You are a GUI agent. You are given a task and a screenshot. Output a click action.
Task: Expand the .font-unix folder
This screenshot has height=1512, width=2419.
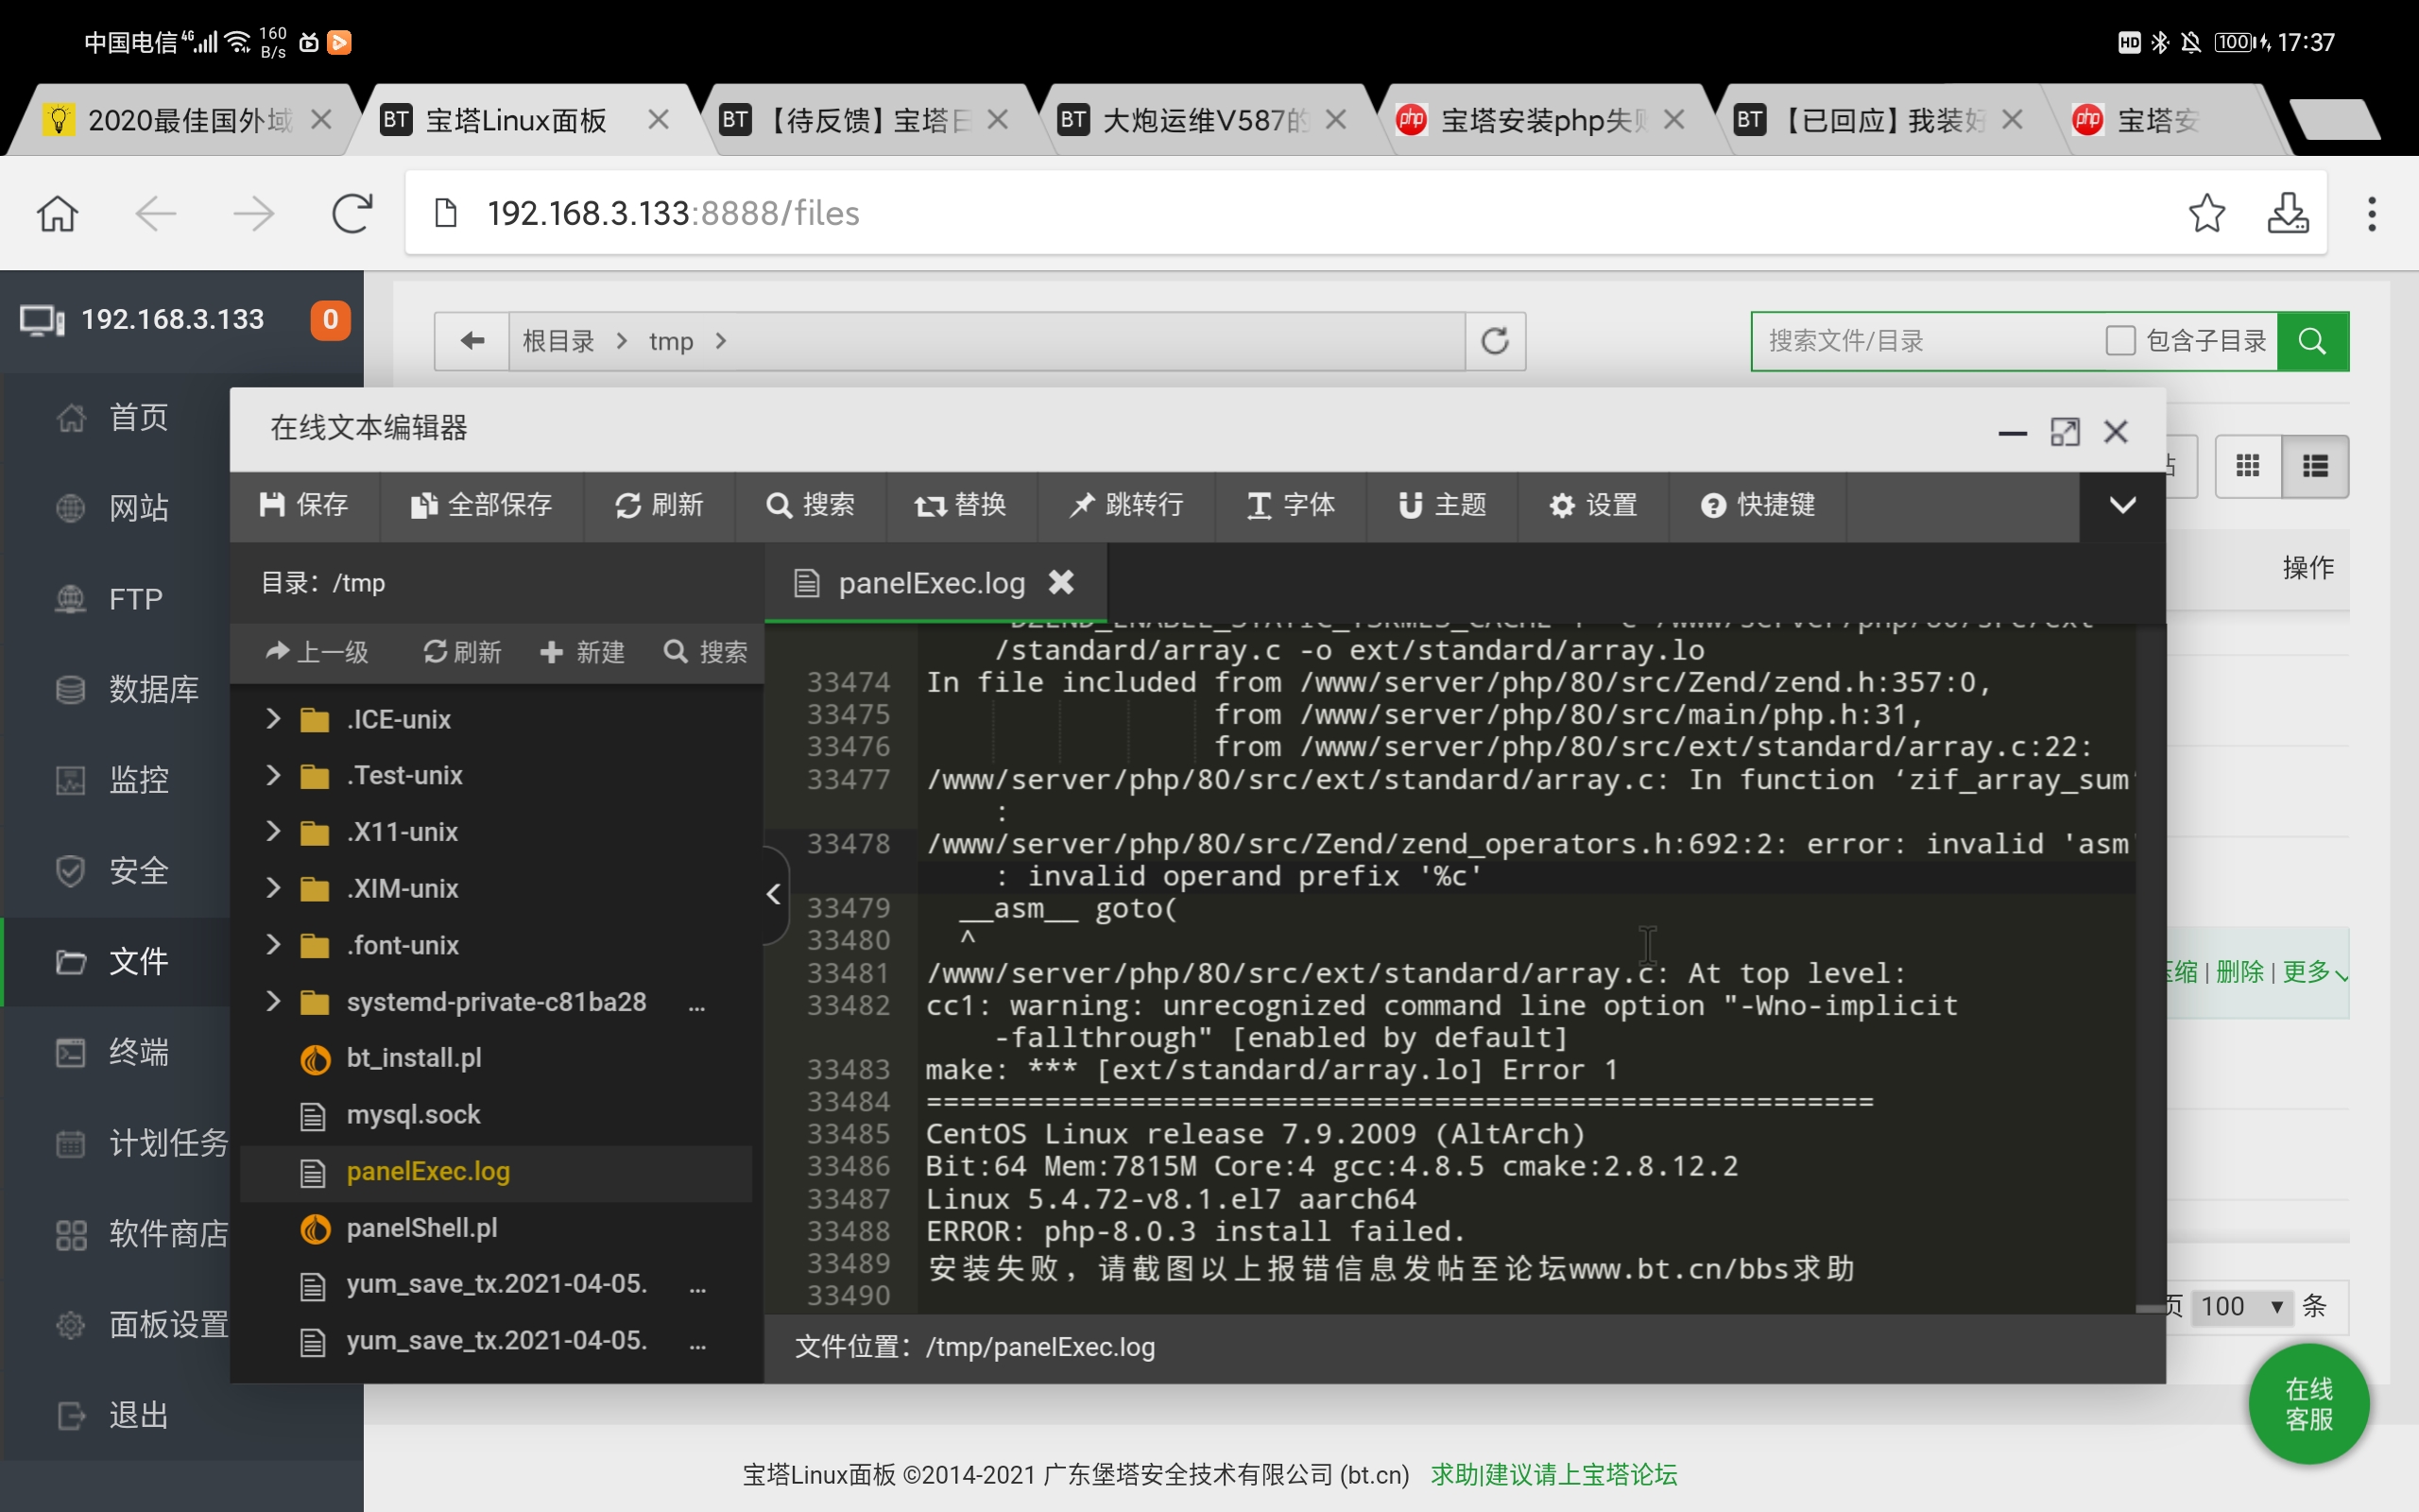(273, 945)
